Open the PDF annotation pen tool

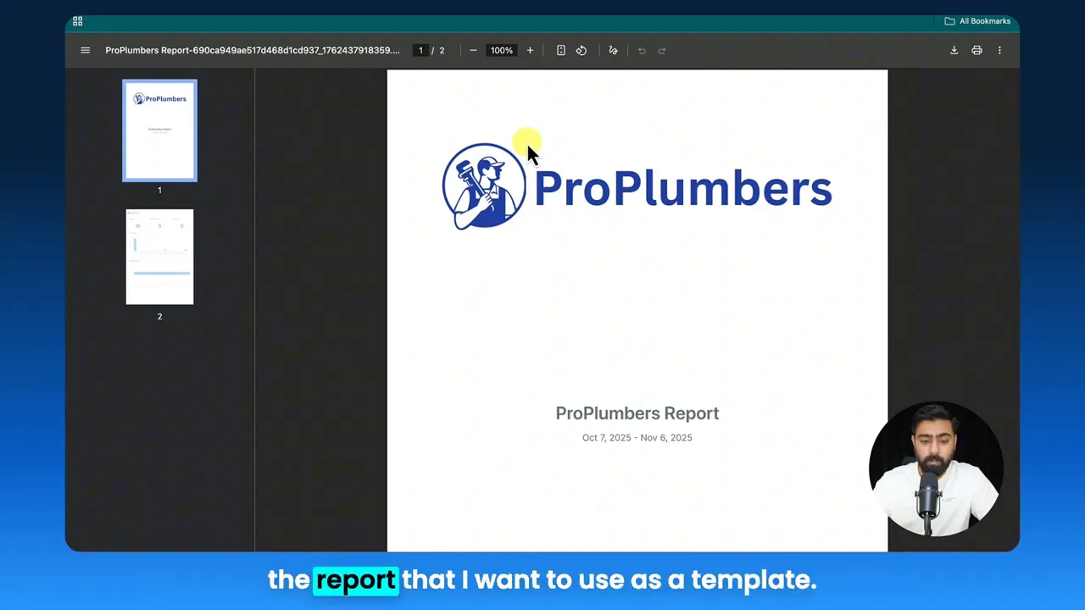pos(613,50)
